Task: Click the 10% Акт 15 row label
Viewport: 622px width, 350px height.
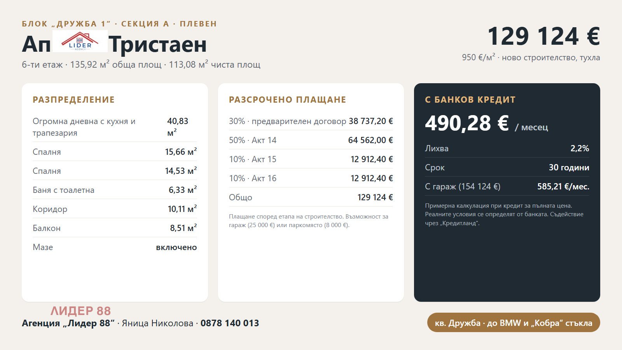Action: click(x=253, y=159)
